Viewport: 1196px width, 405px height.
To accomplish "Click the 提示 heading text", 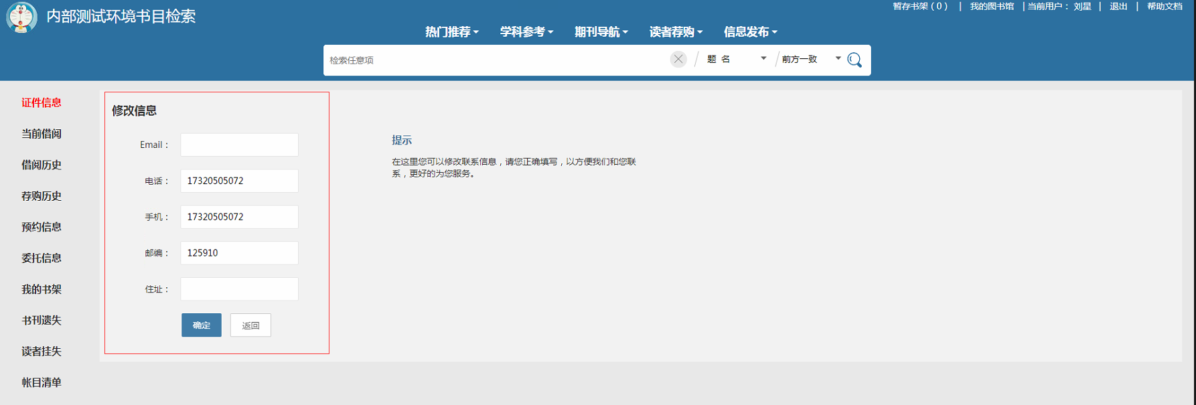I will (402, 140).
